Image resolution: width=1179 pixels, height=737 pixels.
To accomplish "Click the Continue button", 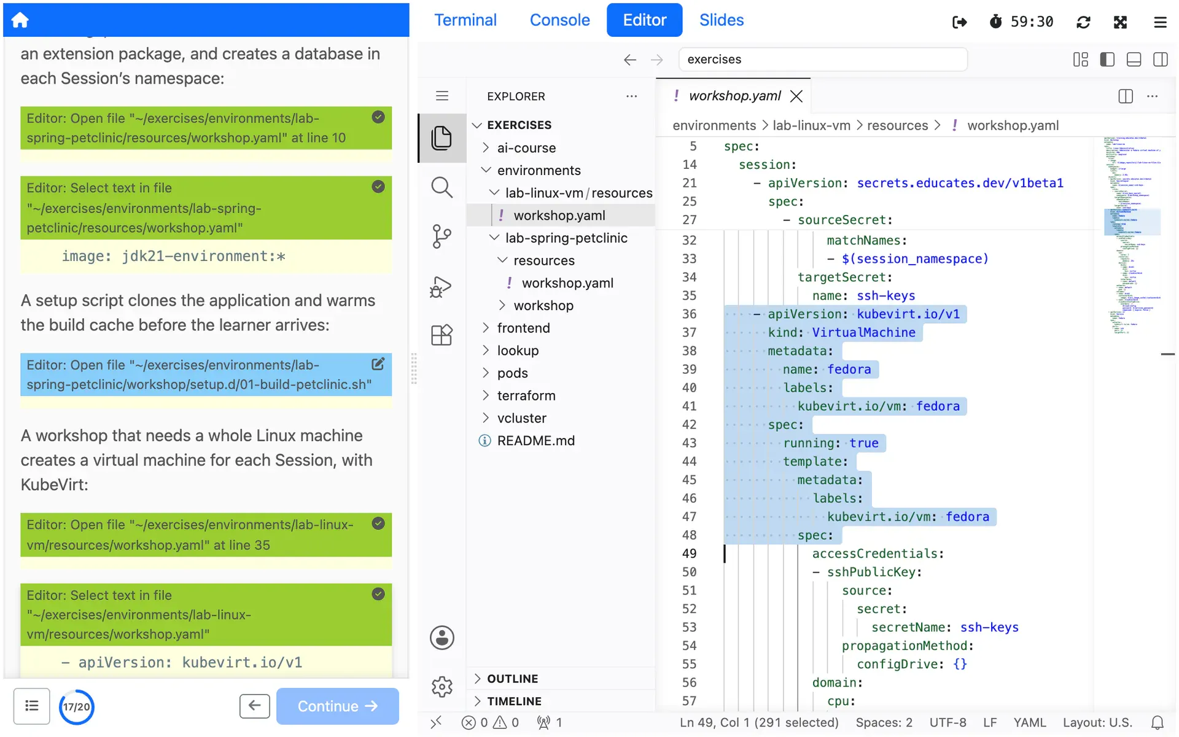I will pyautogui.click(x=337, y=706).
